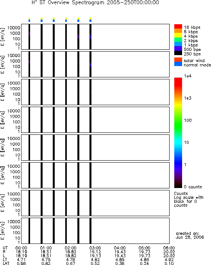Click the LAT axis row label
211x265 pixels.
pos(6,263)
